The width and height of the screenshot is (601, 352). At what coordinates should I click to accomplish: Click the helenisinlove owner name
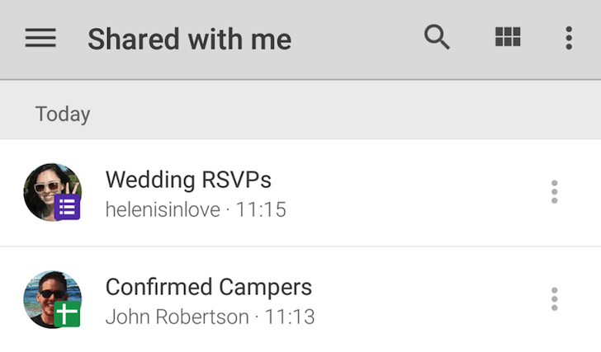click(163, 210)
